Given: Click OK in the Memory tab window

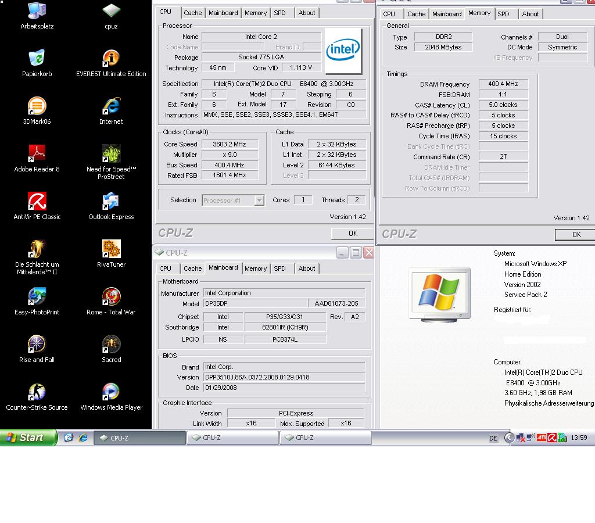Looking at the screenshot, I should [576, 235].
